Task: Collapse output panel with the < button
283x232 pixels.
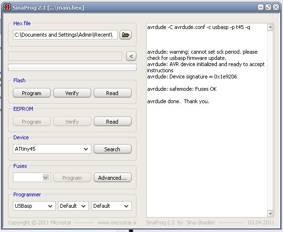Action: (x=131, y=56)
